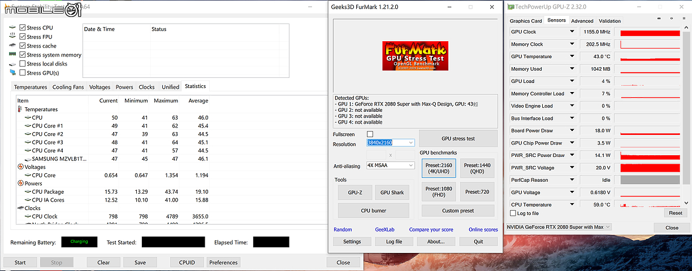Image resolution: width=692 pixels, height=271 pixels.
Task: Click the Start button in stability test
Action: [x=20, y=263]
